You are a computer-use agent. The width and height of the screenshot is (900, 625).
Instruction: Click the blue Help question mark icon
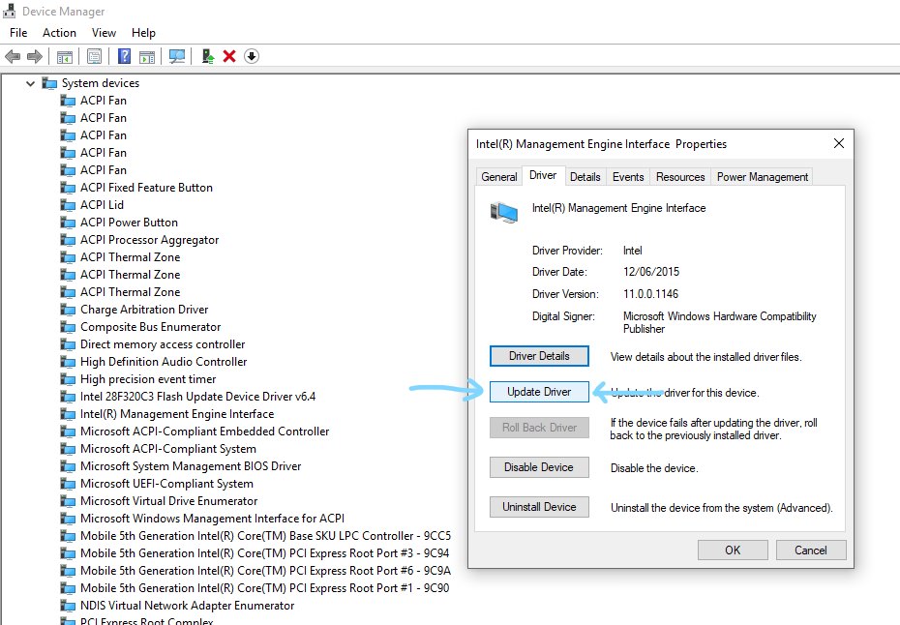[x=125, y=56]
